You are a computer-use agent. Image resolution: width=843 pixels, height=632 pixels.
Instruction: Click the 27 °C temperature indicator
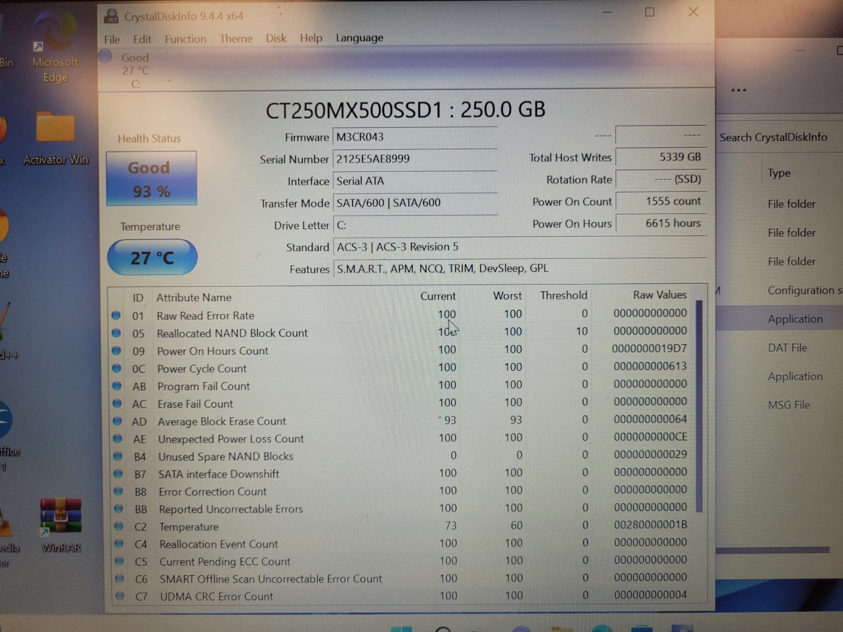pyautogui.click(x=152, y=258)
